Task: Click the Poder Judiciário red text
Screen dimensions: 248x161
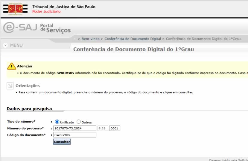Action: tap(46, 12)
